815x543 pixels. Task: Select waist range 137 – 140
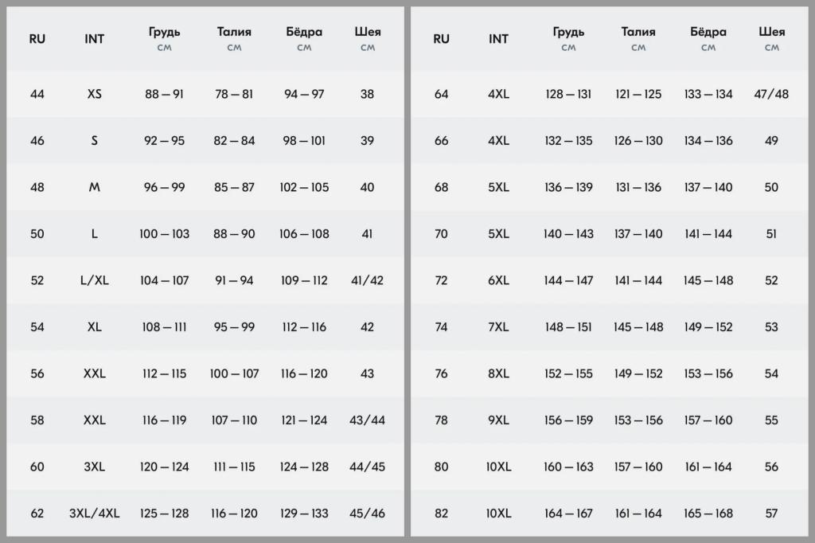pos(638,234)
